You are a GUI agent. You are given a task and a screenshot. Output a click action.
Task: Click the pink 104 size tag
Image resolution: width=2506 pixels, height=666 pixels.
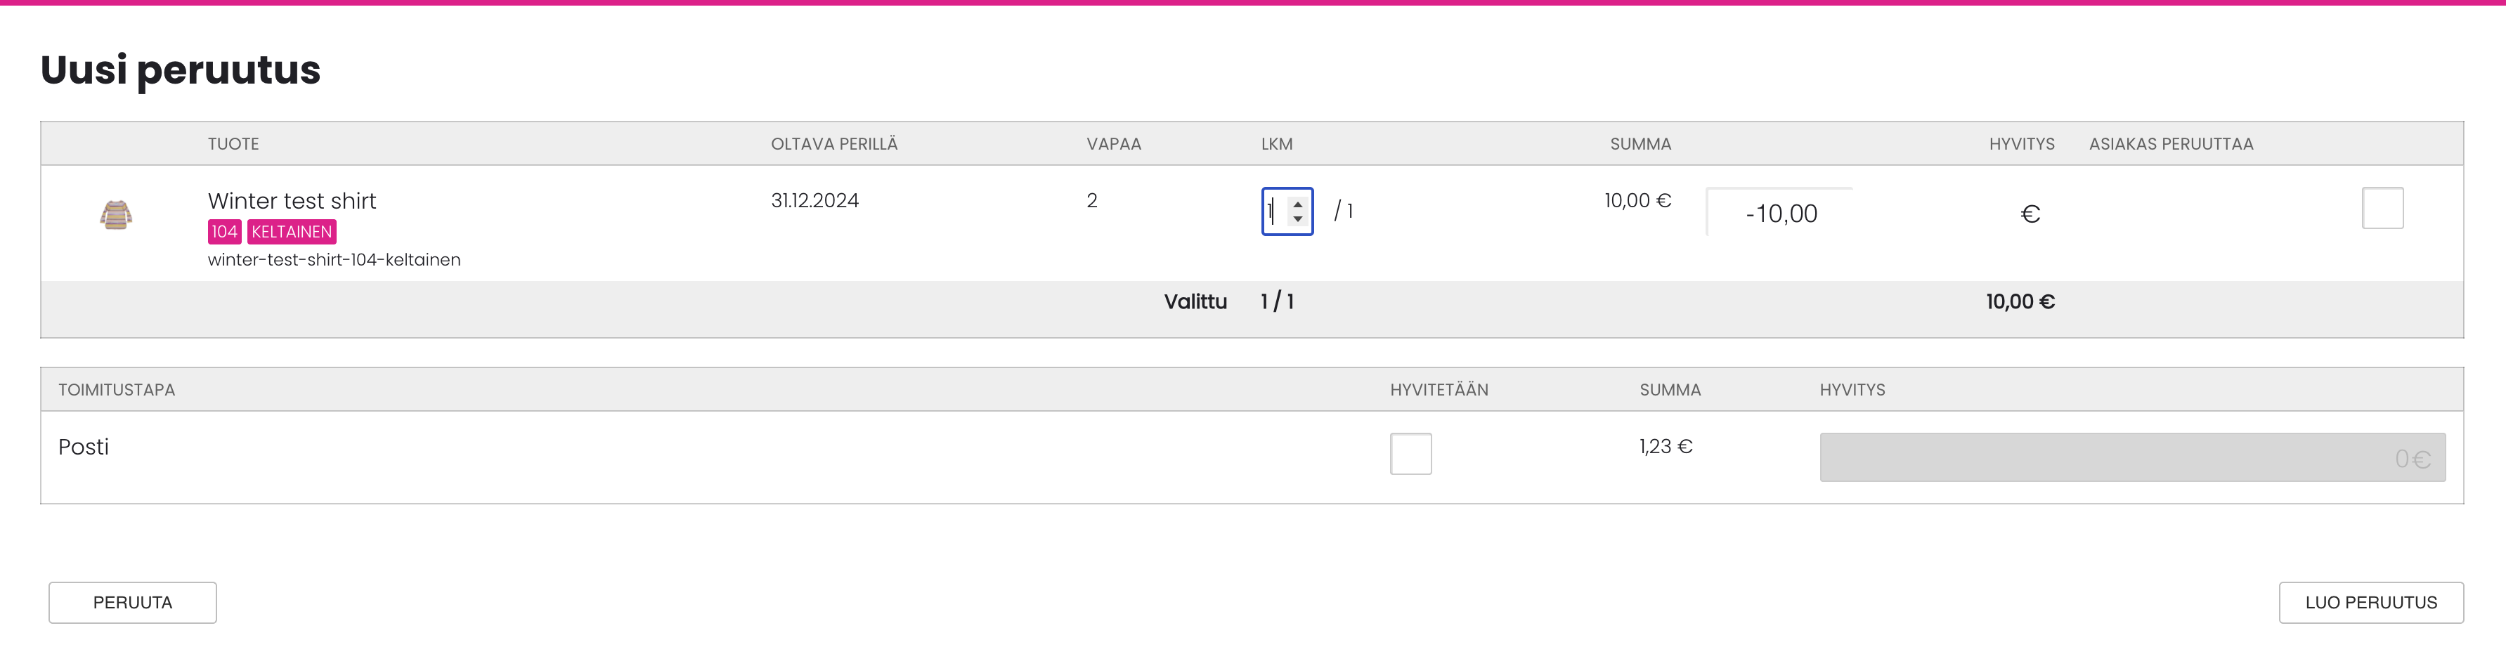(x=225, y=233)
